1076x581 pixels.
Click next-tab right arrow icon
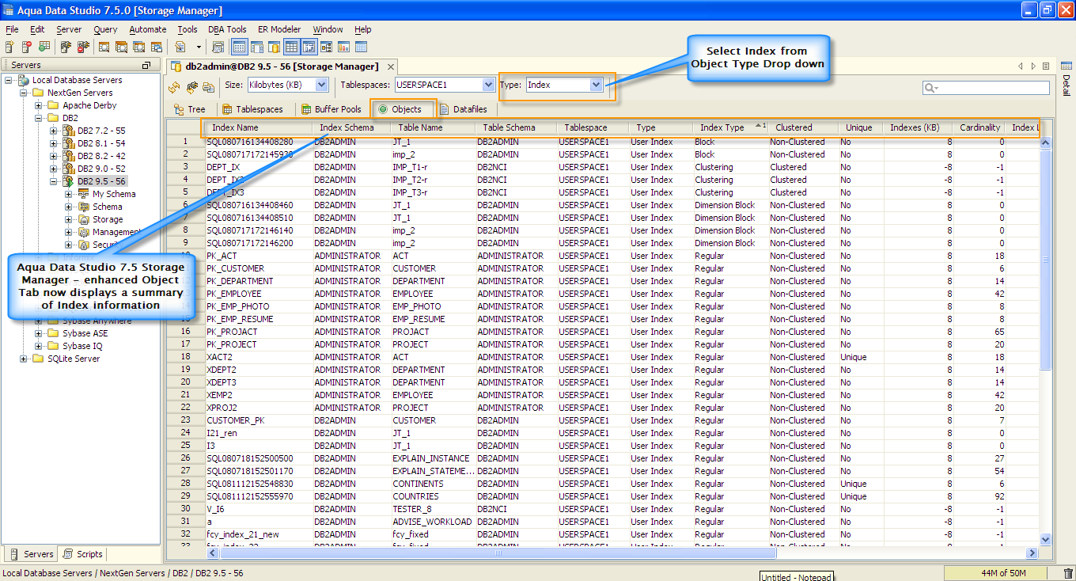point(1033,66)
